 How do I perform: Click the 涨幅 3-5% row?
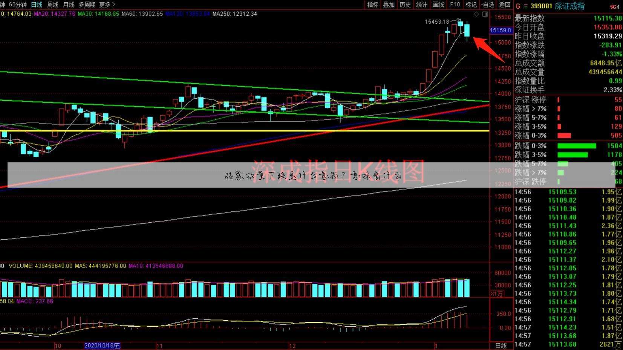point(568,127)
